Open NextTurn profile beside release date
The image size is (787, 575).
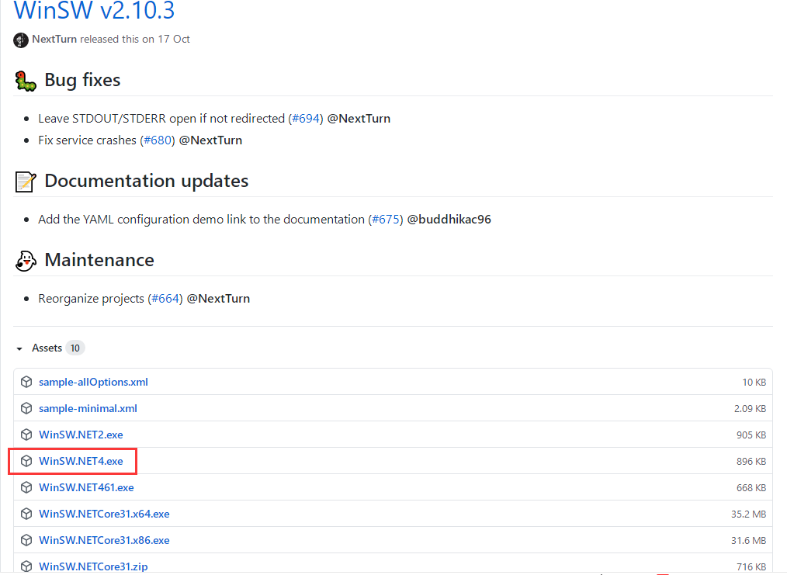[x=54, y=39]
